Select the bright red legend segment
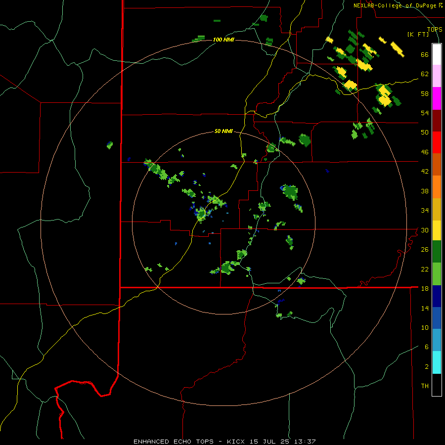This screenshot has height=445, width=445. pyautogui.click(x=437, y=142)
